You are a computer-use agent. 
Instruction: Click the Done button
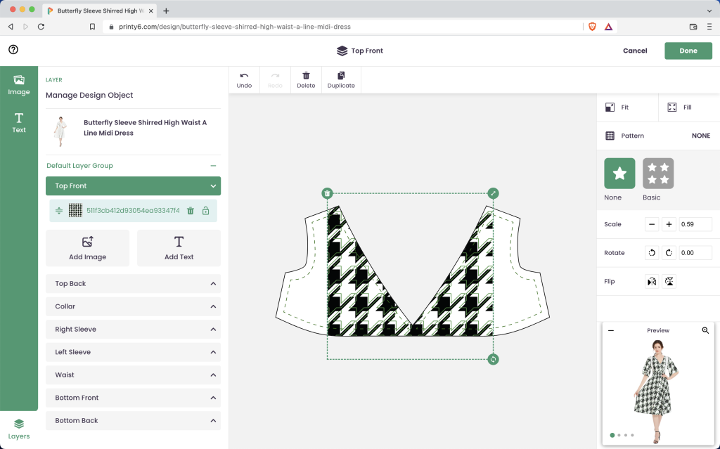pyautogui.click(x=688, y=51)
